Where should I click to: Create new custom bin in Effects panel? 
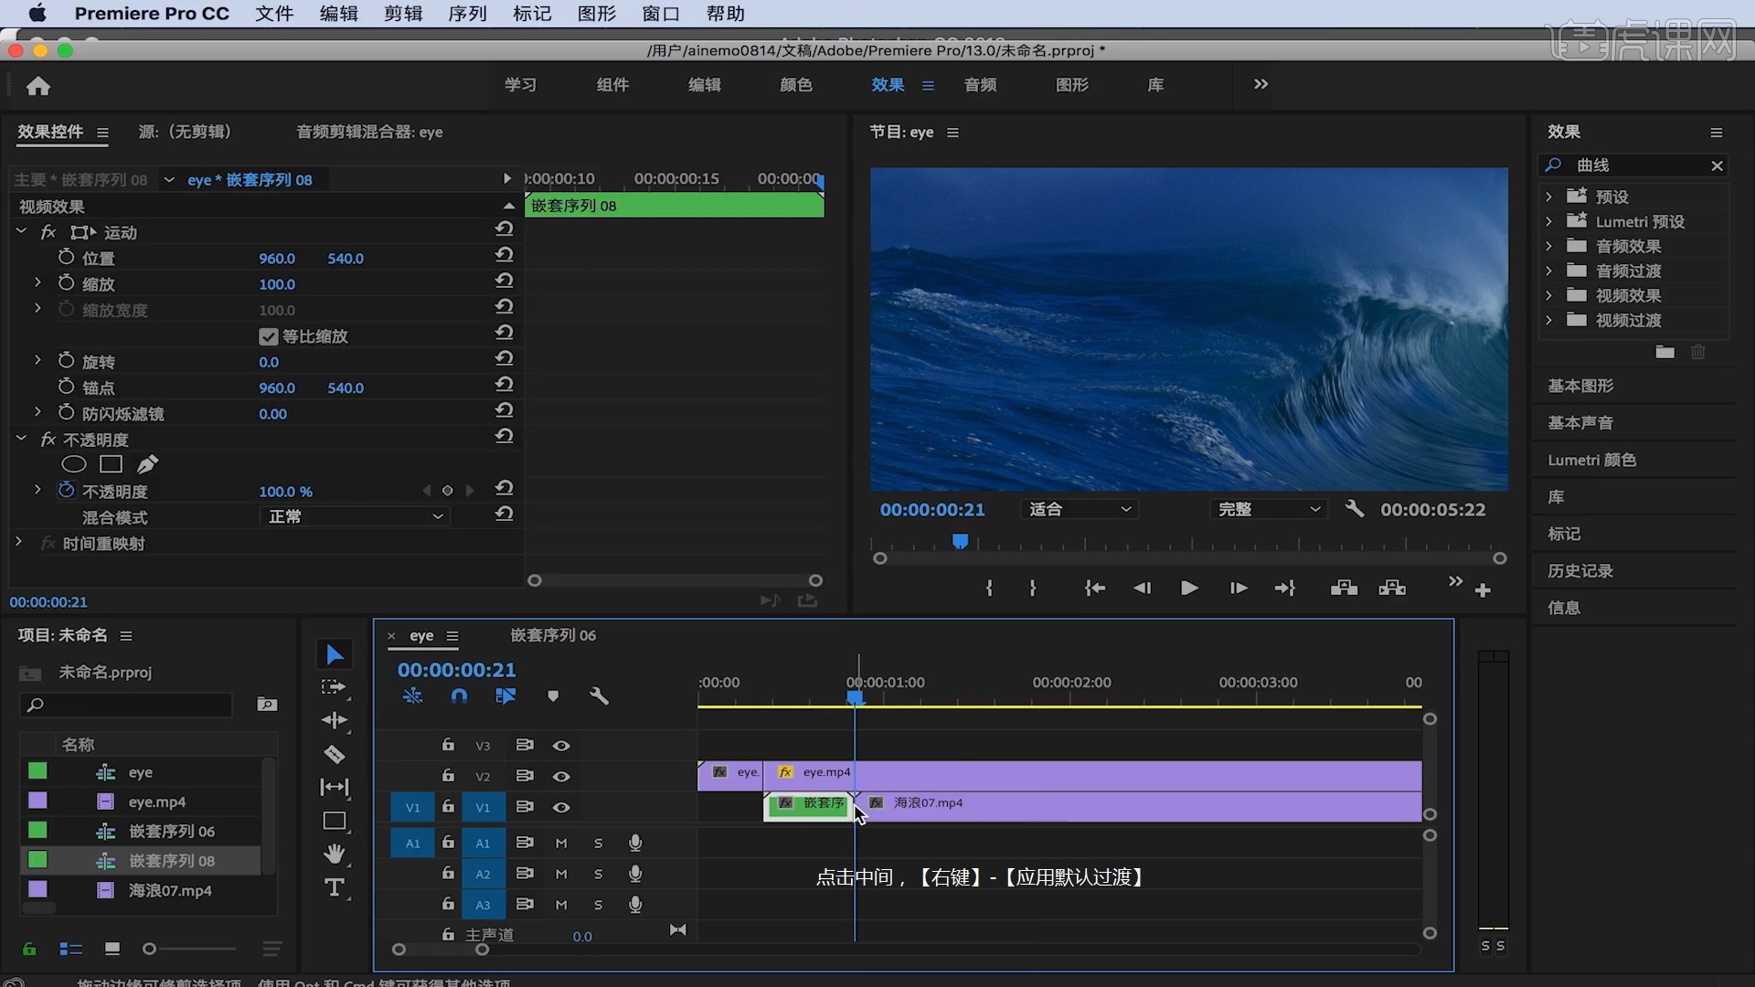coord(1665,352)
